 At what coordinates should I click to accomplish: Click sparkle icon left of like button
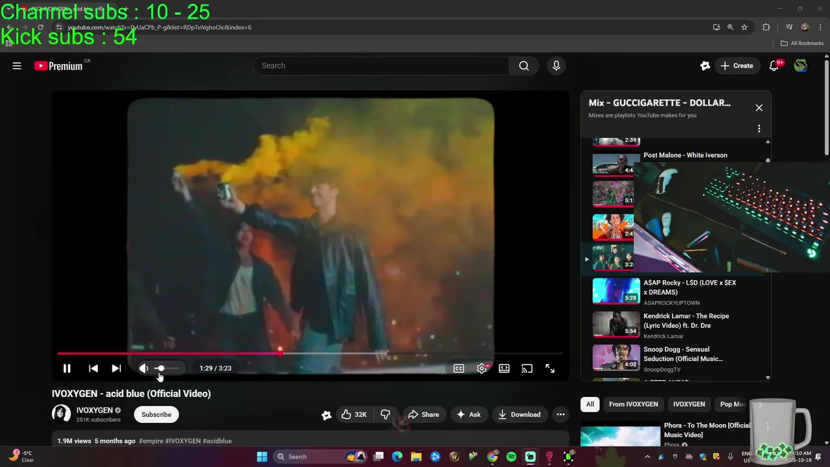[x=326, y=415]
